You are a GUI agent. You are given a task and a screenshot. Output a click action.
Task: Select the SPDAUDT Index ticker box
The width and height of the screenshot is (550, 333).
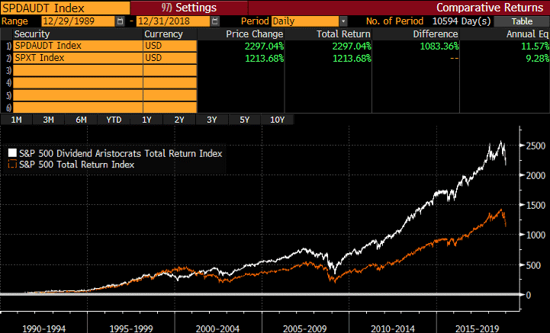(x=65, y=8)
